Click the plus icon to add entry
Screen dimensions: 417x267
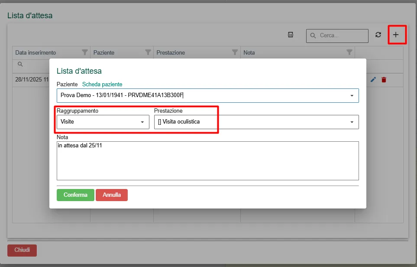[x=395, y=35]
